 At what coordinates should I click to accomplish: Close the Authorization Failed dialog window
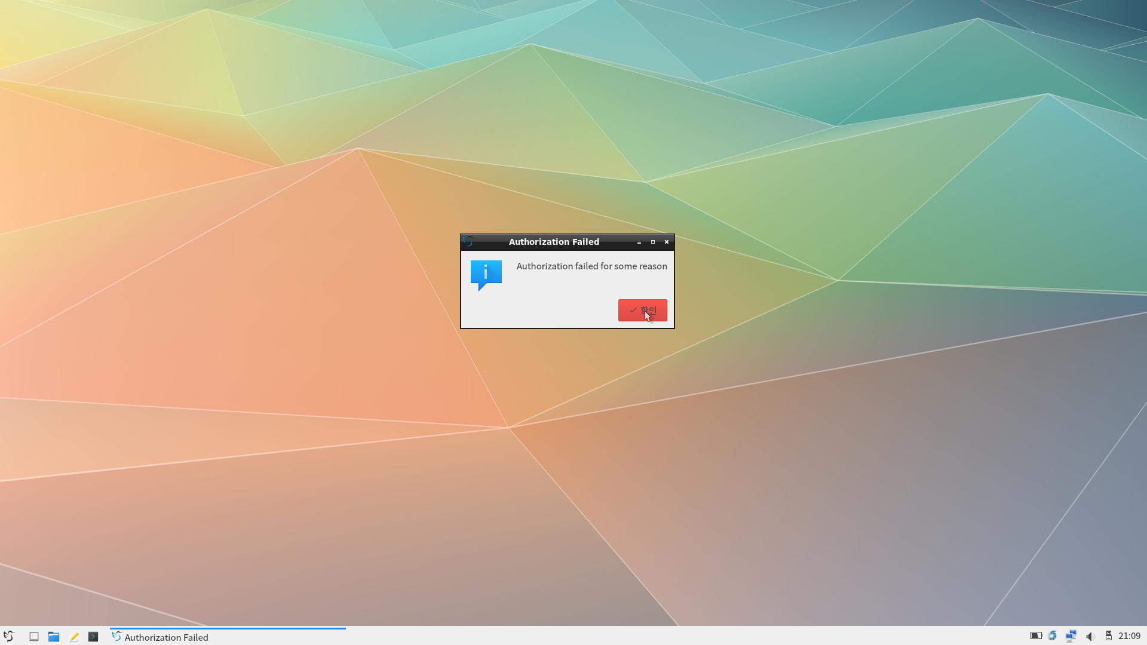667,242
